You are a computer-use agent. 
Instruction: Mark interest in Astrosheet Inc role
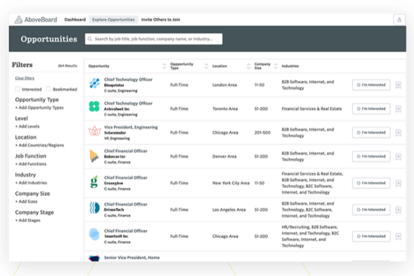(371, 109)
